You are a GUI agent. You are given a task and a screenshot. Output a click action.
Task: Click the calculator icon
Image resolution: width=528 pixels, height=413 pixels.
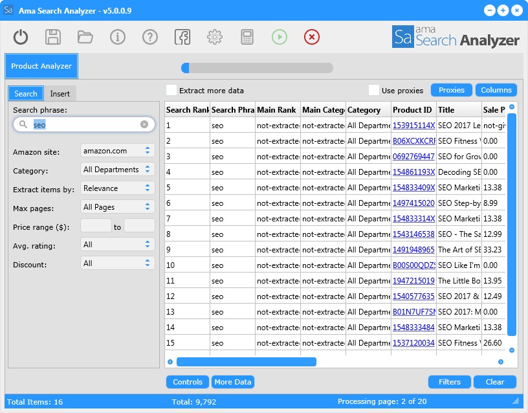pos(247,37)
